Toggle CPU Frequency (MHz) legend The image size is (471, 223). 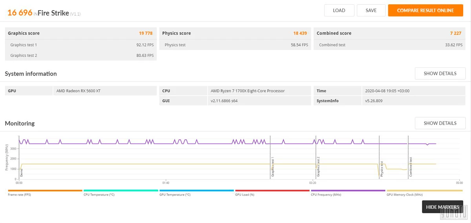(x=348, y=192)
